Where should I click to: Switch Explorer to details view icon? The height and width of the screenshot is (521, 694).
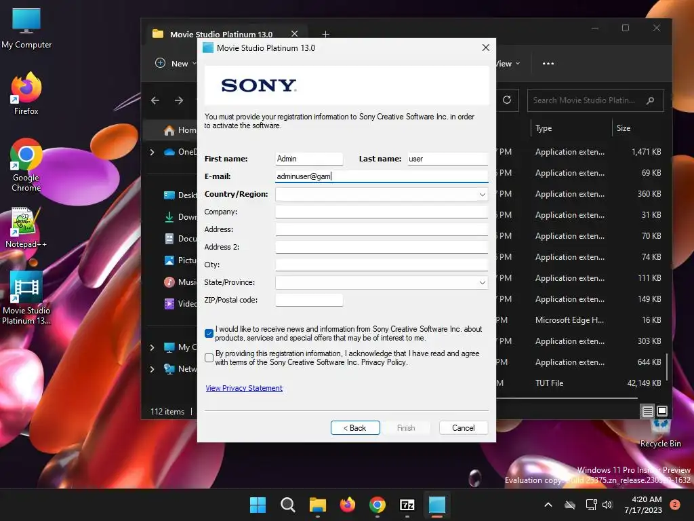(647, 412)
